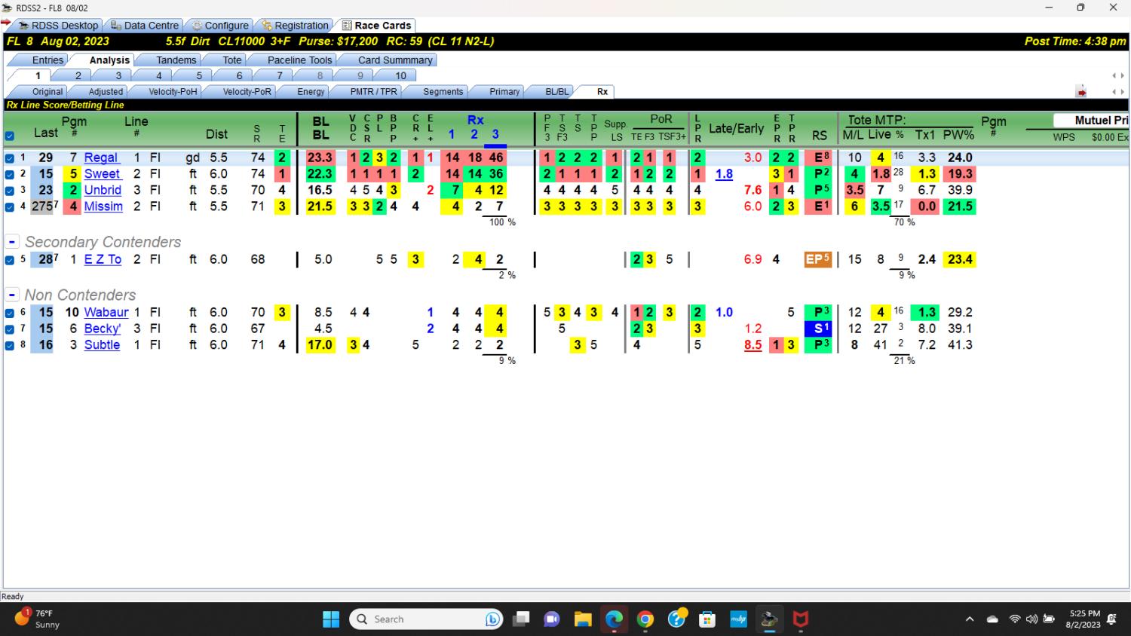This screenshot has height=636, width=1131.
Task: Switch to the Velocity-PoR view tab
Action: point(247,92)
